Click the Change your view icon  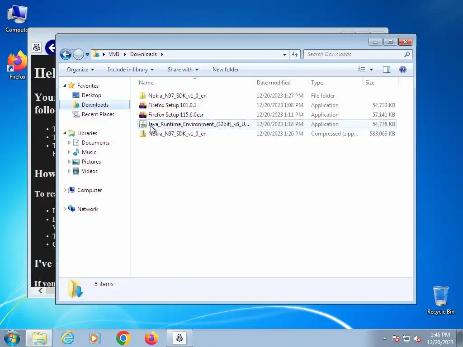point(362,70)
